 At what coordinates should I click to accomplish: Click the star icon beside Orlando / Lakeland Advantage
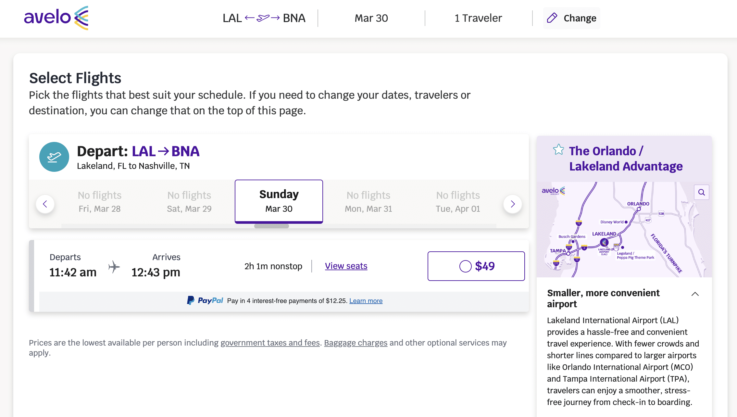(558, 150)
